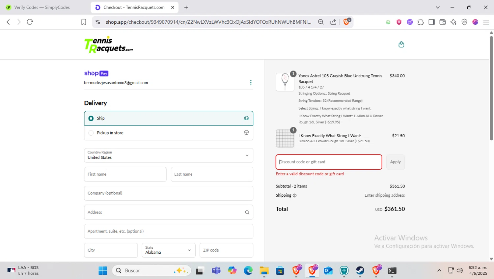Image resolution: width=494 pixels, height=279 pixels.
Task: Select Pickup in store option
Action: (x=169, y=133)
